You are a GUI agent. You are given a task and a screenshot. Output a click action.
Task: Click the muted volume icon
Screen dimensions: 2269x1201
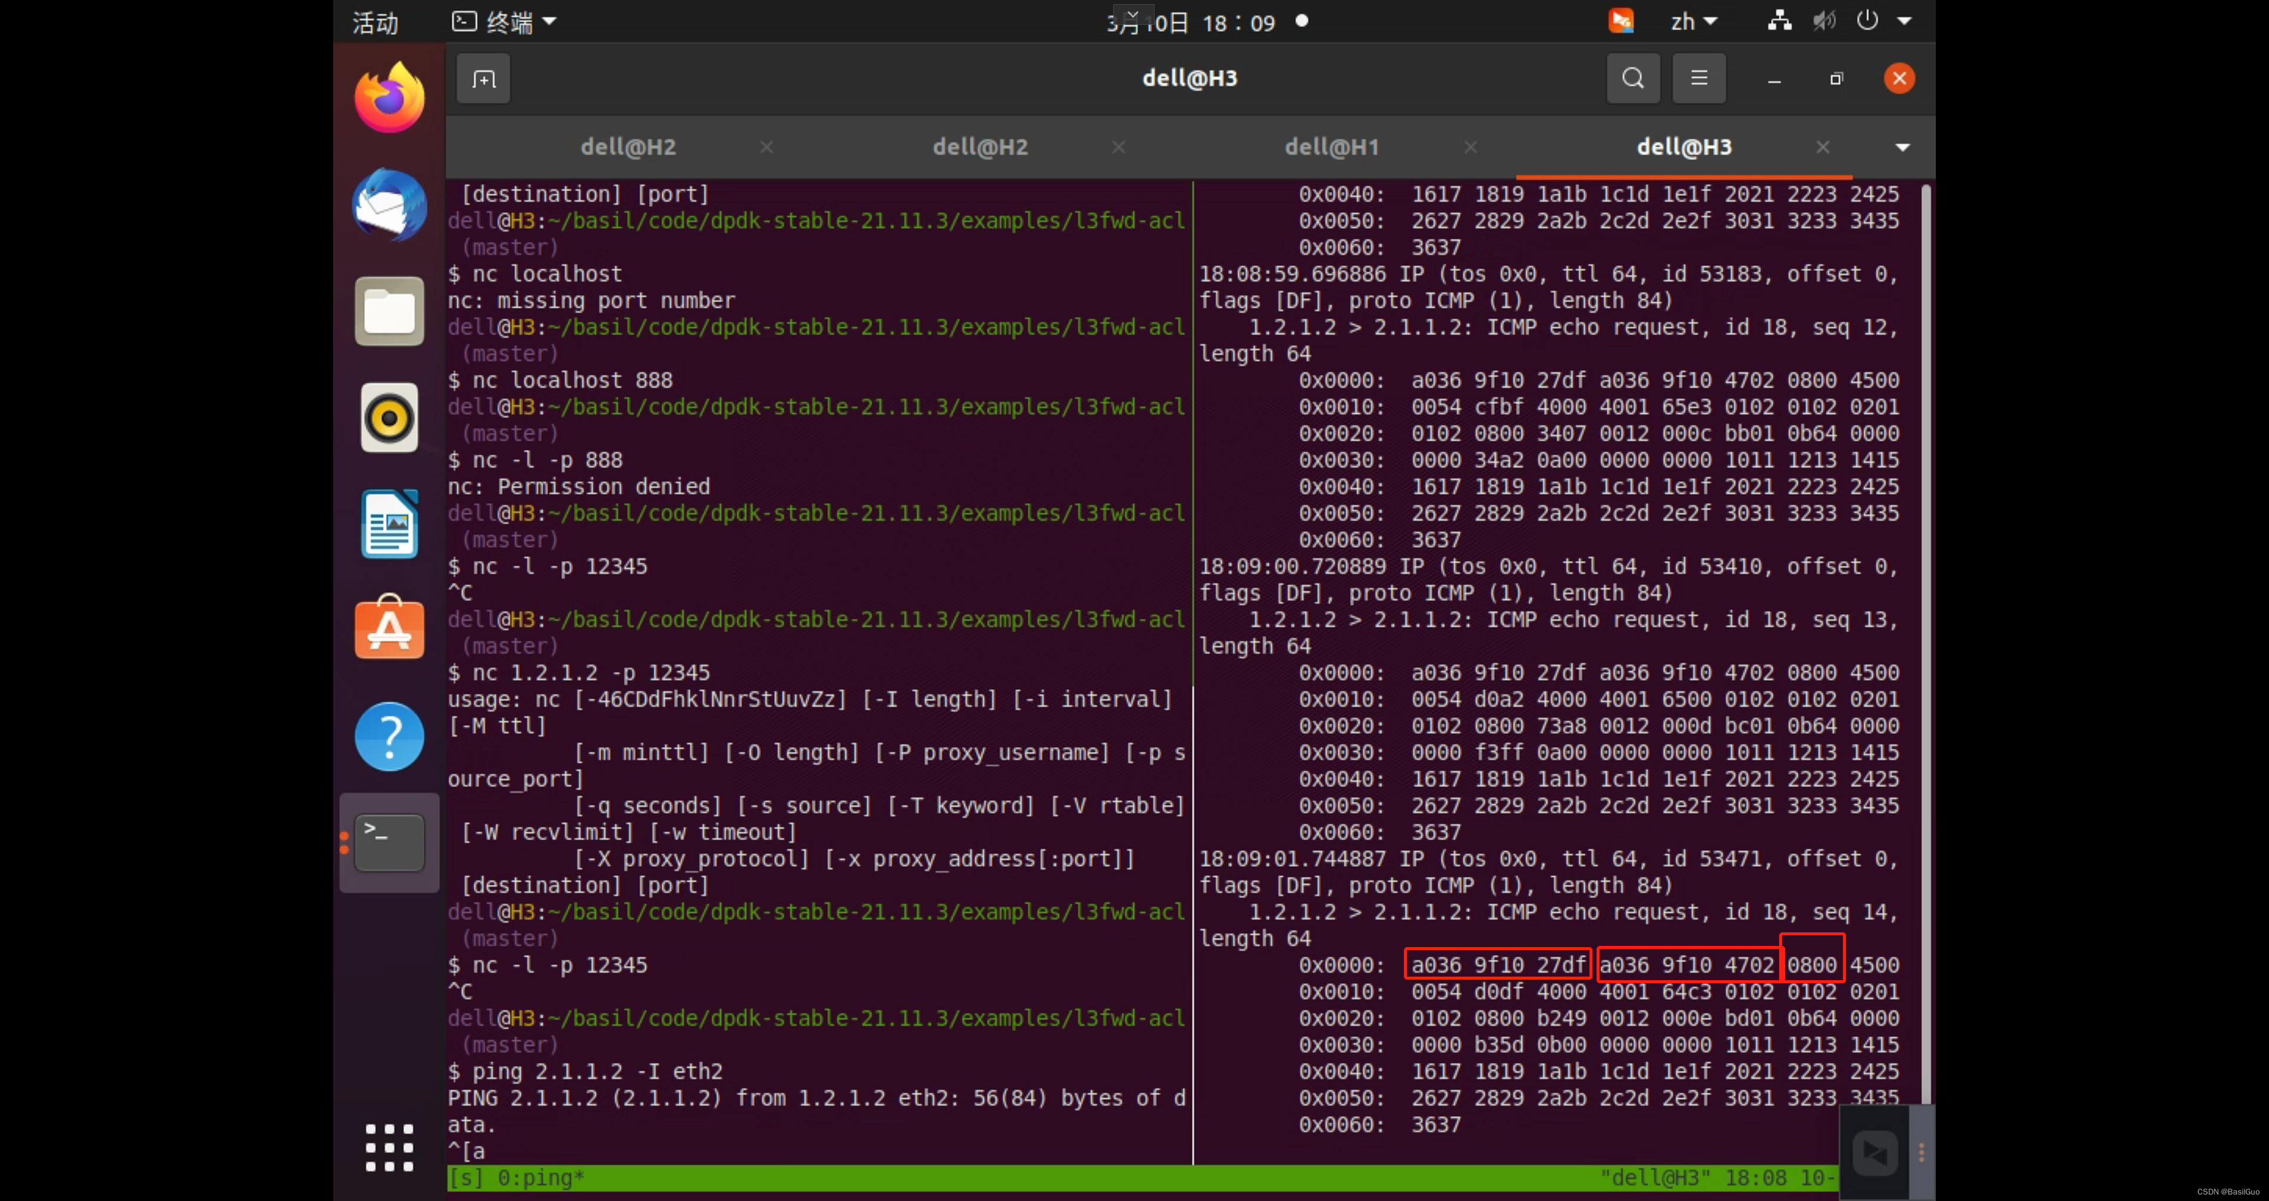point(1824,21)
